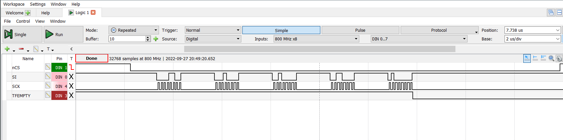Click the pink DIN 4 pin swatch
Viewport: 563px width, 140px height.
[x=59, y=86]
